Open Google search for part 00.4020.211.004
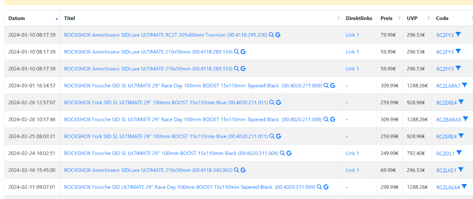The height and width of the screenshot is (199, 473). [289, 153]
